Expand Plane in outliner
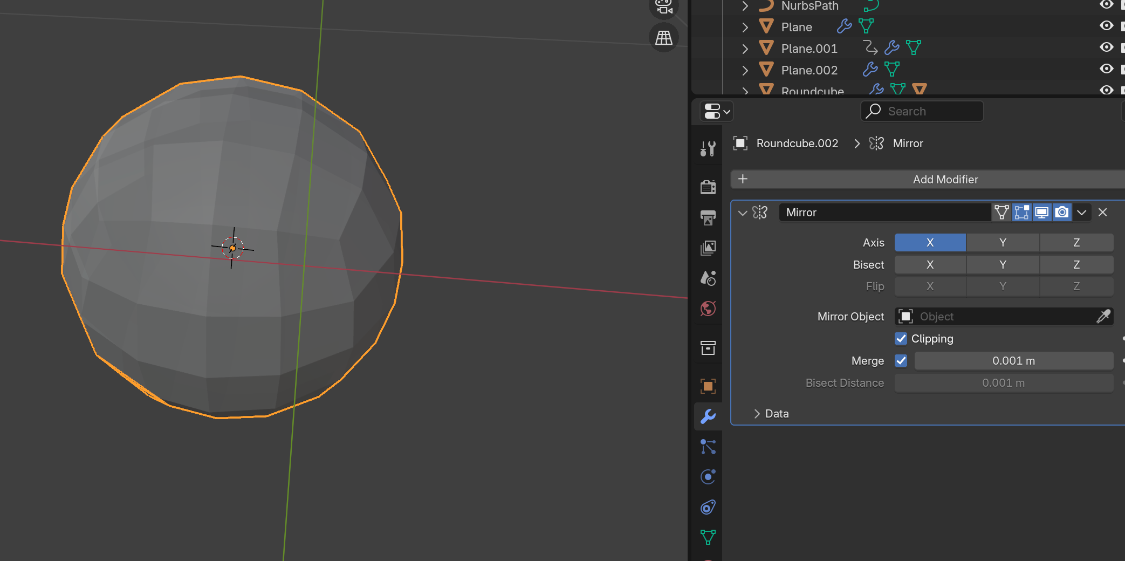This screenshot has width=1125, height=561. click(x=745, y=27)
